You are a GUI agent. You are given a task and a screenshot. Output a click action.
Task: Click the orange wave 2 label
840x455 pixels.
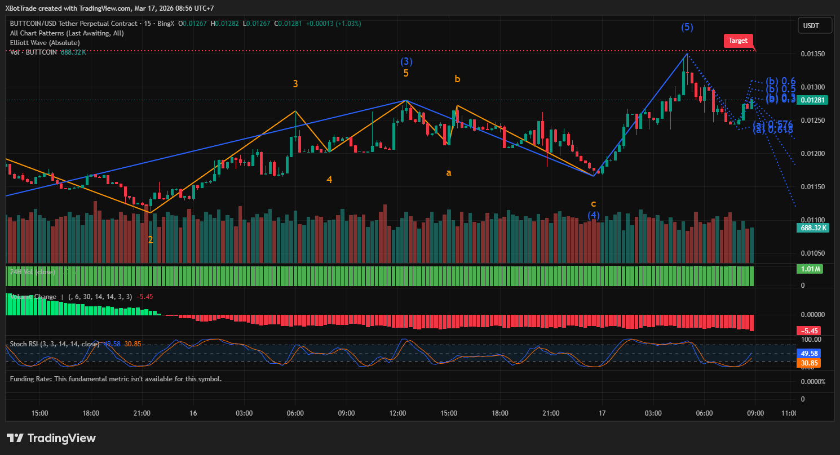click(x=151, y=240)
